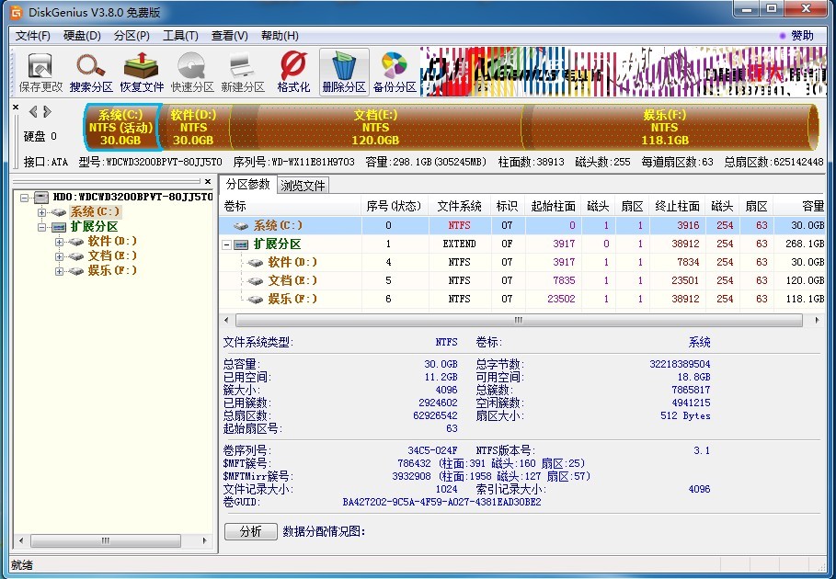The image size is (836, 579).
Task: Switch to the 浏览文件 tab
Action: coord(303,185)
